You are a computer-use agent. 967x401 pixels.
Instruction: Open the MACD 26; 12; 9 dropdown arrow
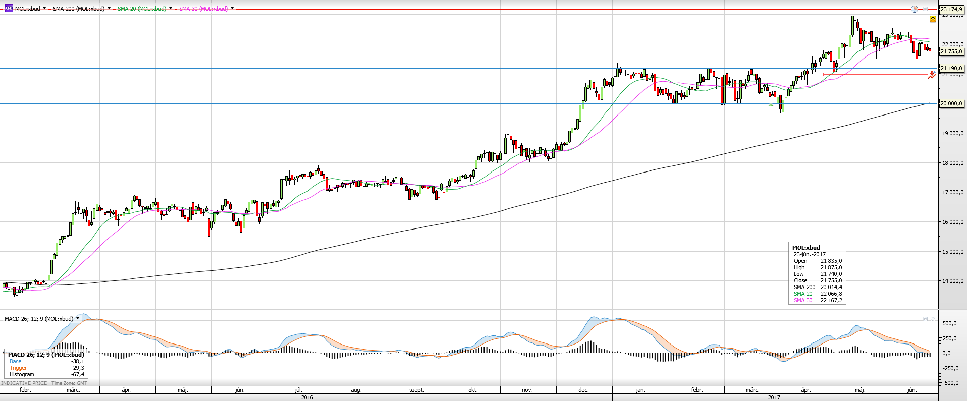pos(78,319)
